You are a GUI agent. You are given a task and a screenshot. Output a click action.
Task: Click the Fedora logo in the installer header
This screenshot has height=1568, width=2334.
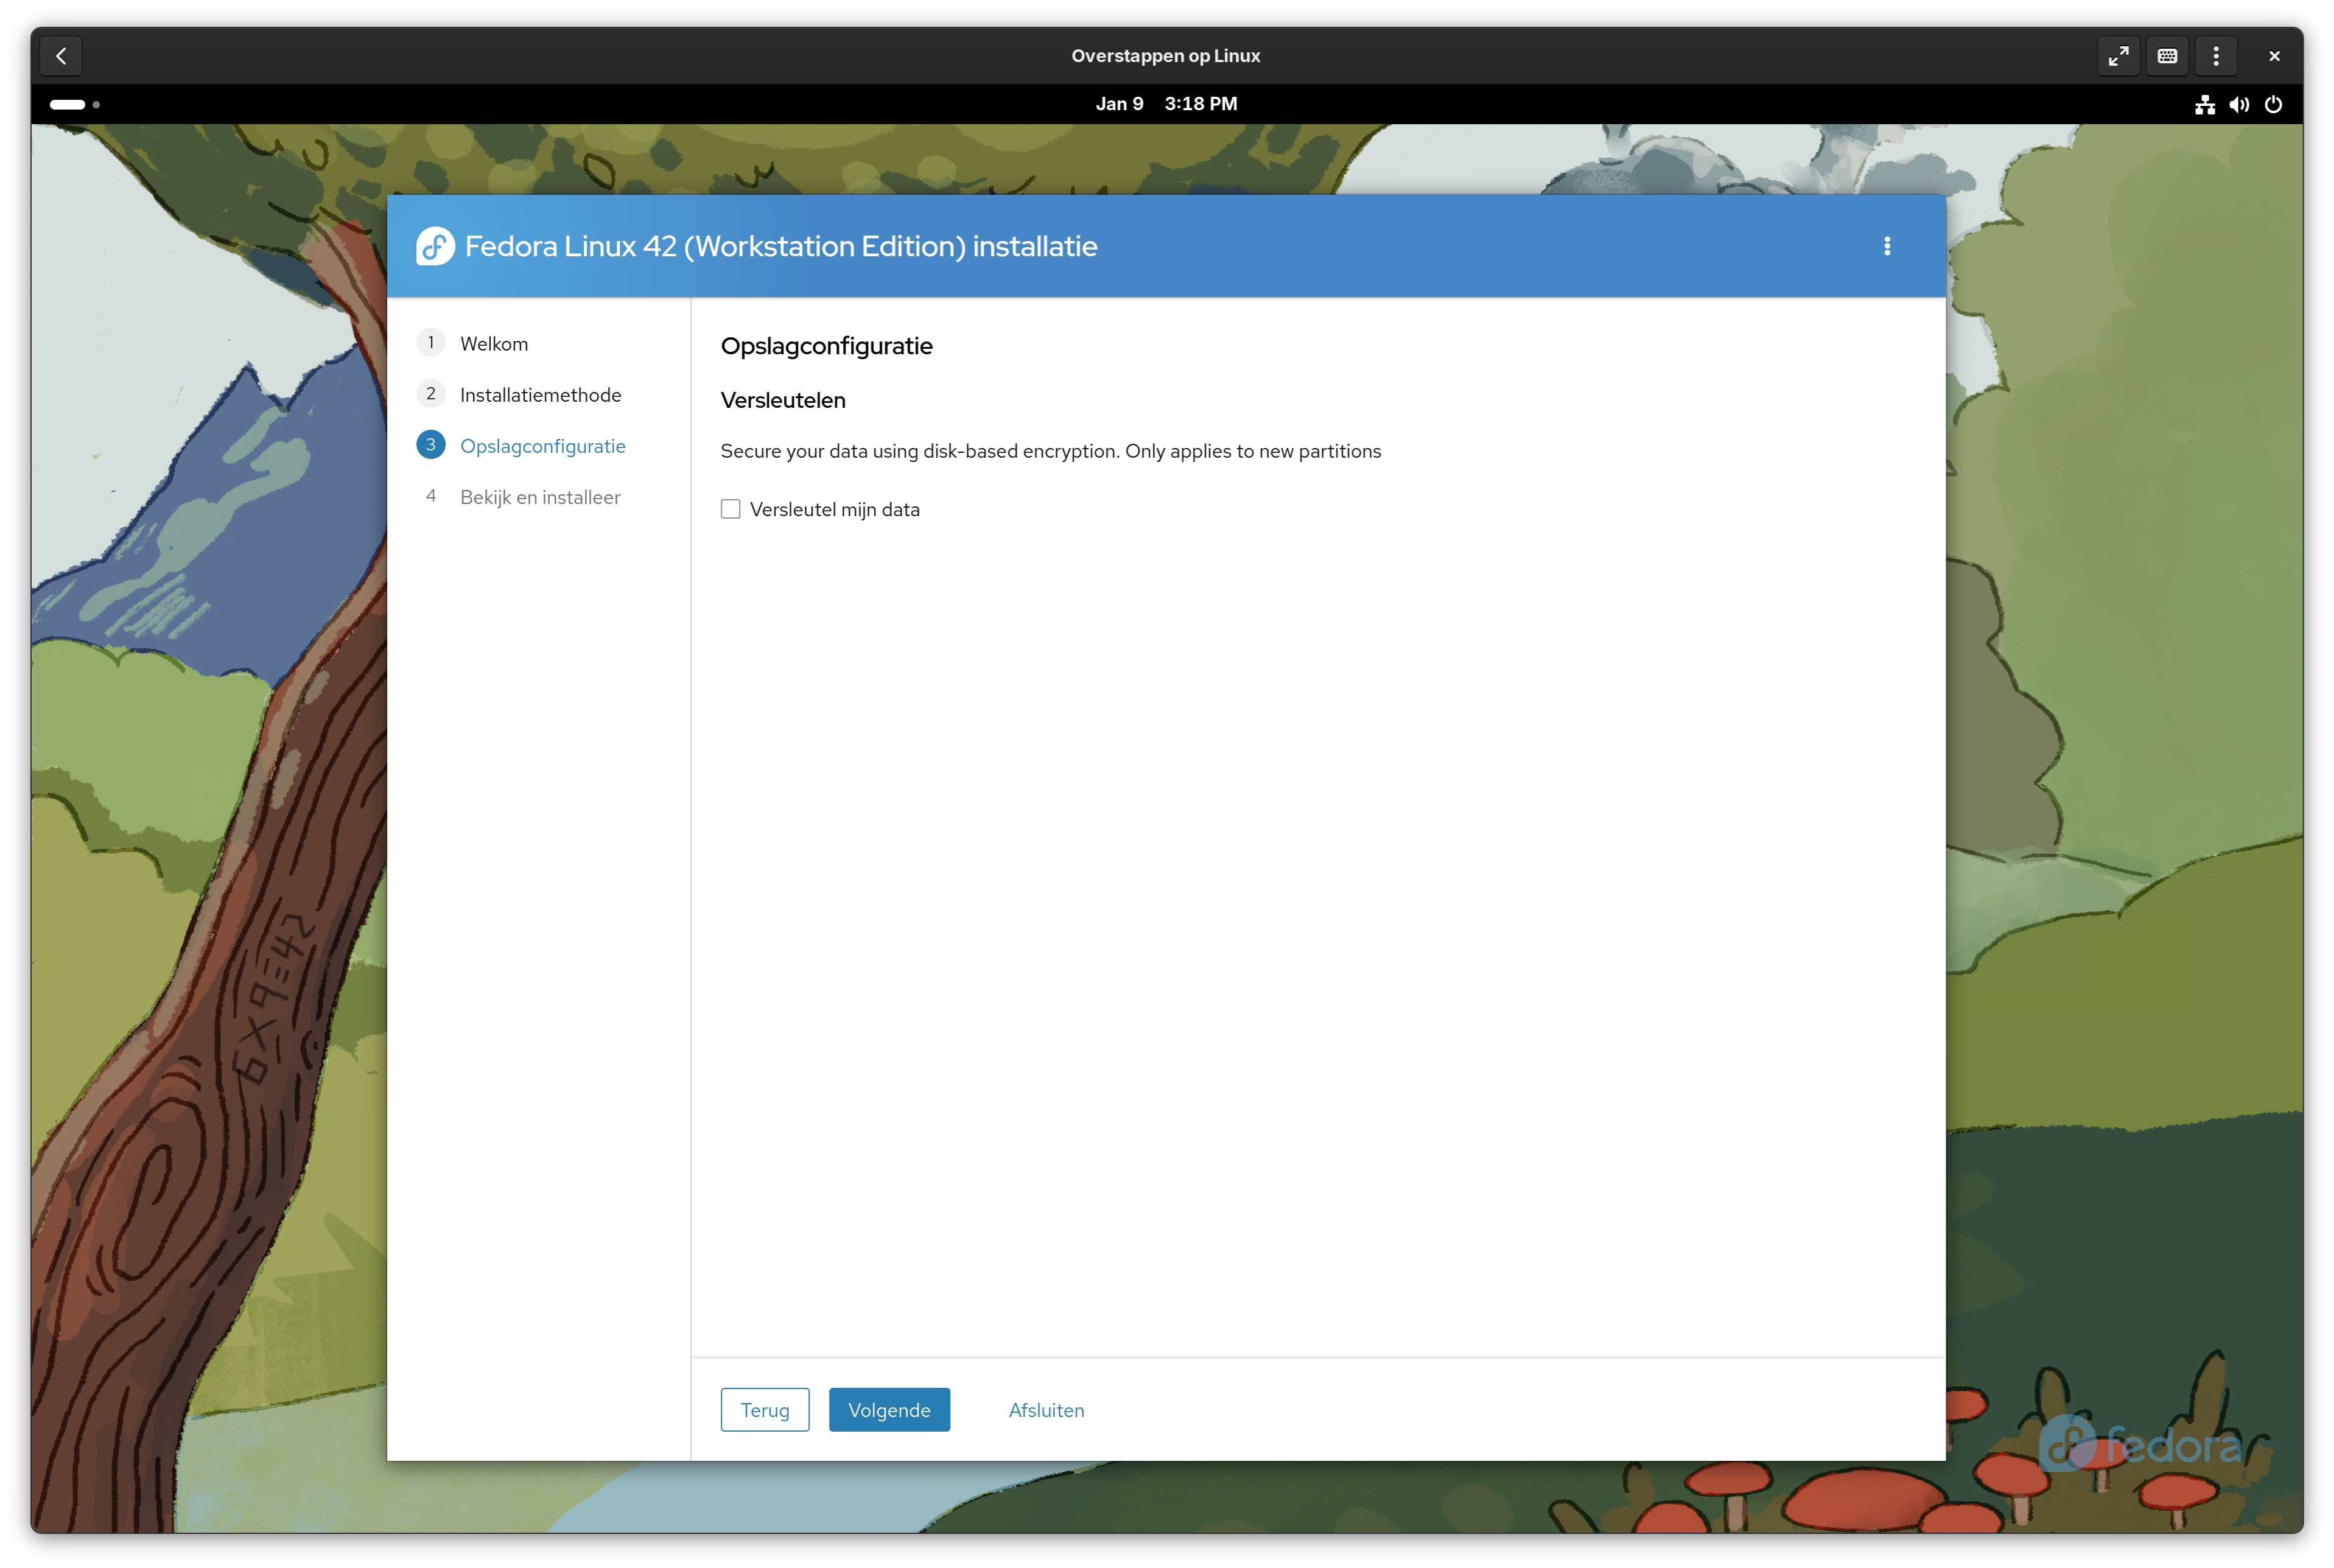coord(435,246)
